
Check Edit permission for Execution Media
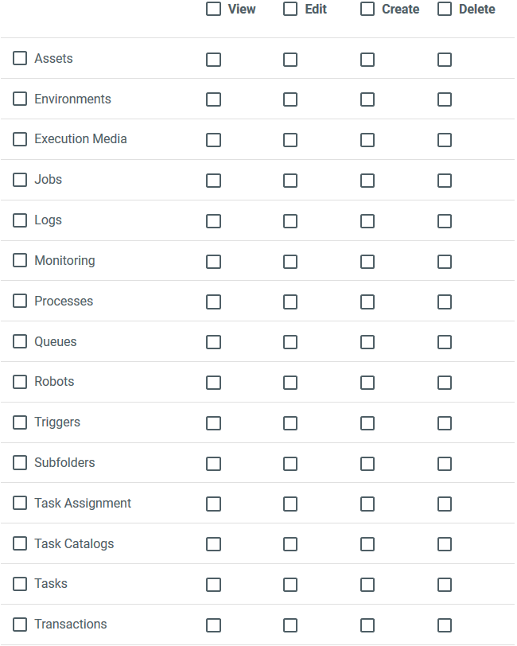[x=290, y=140]
